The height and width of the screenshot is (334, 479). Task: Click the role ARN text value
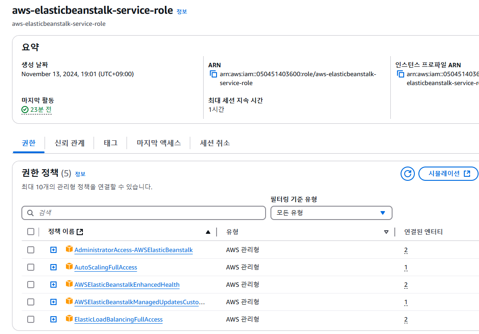(298, 78)
